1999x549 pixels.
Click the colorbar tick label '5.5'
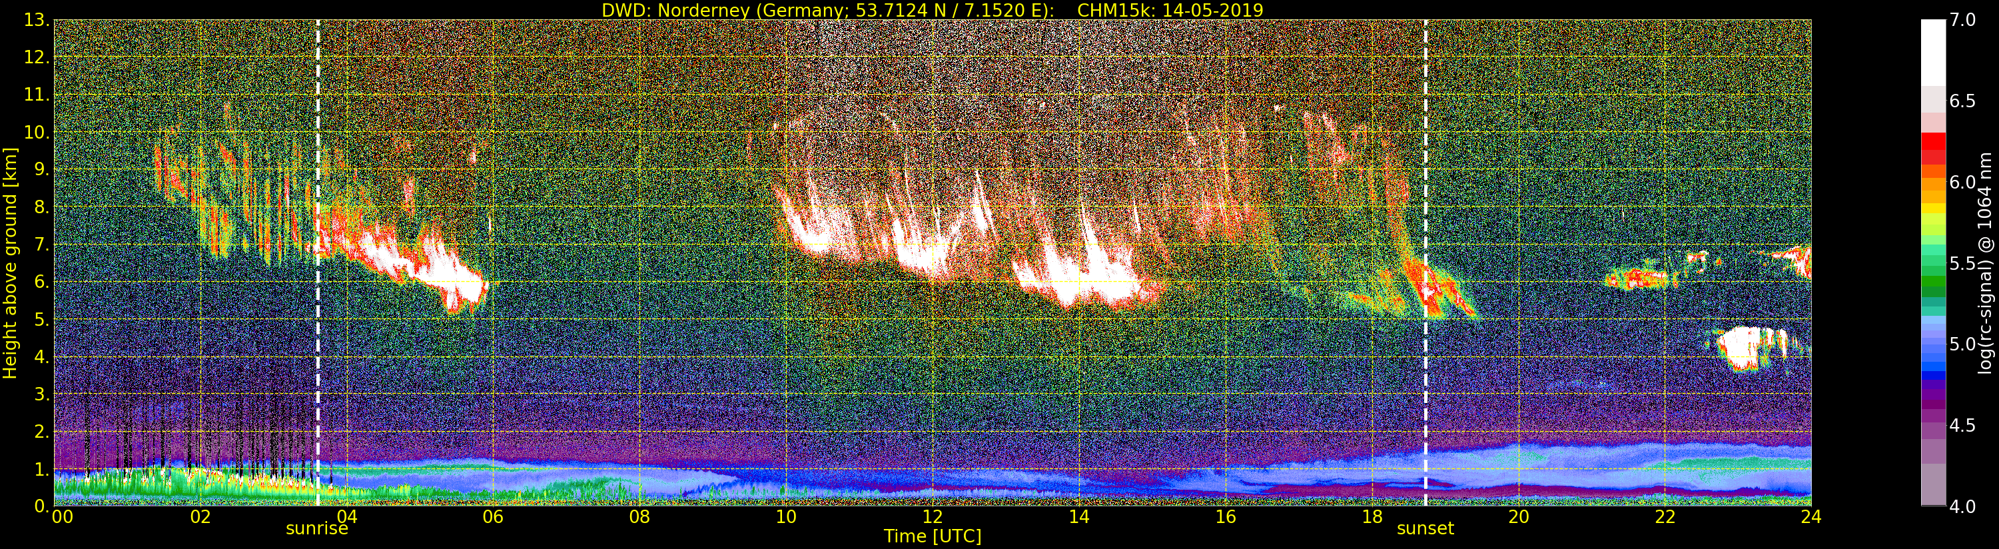tap(1962, 263)
